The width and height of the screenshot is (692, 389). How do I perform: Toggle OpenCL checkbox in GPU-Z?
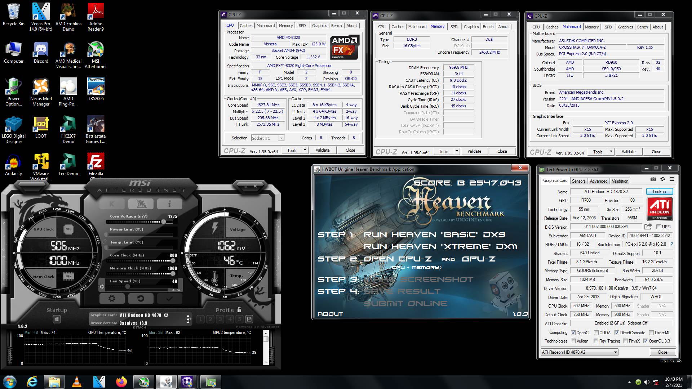[x=573, y=333]
